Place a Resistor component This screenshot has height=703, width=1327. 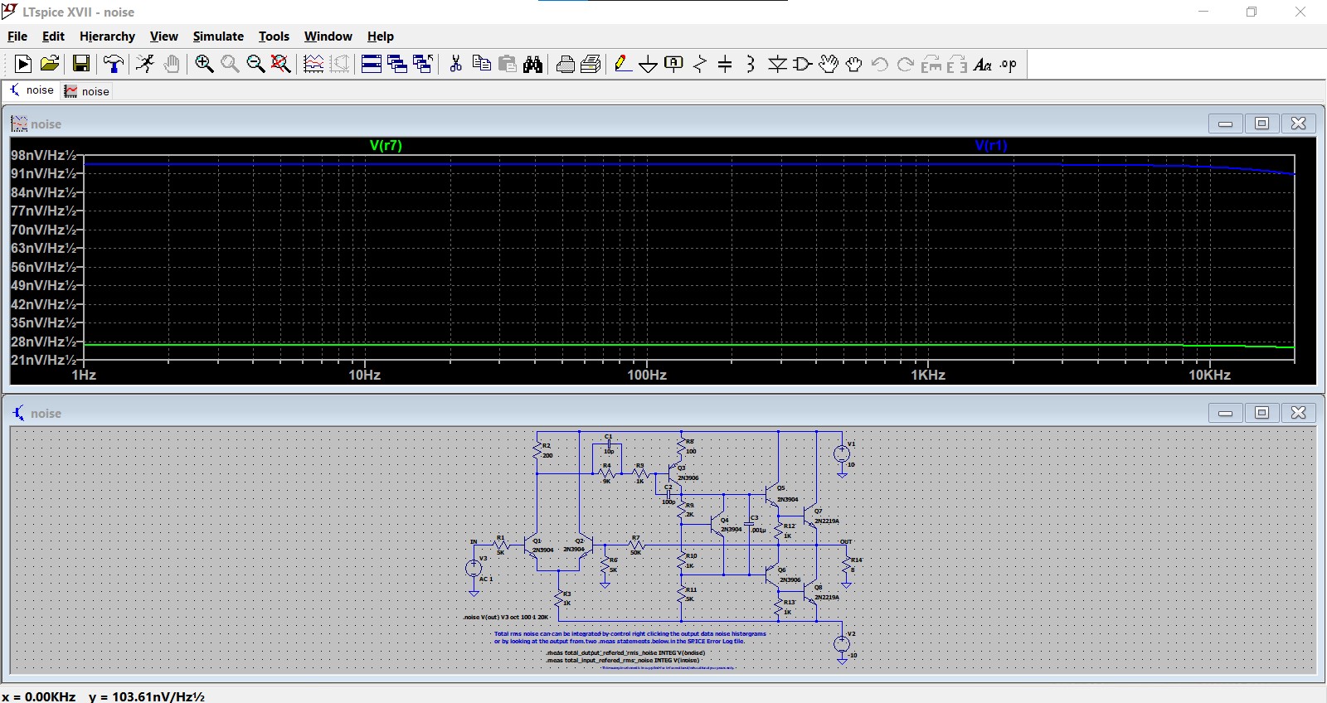[x=700, y=64]
